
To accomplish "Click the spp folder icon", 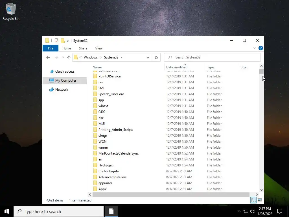I will click(95, 100).
